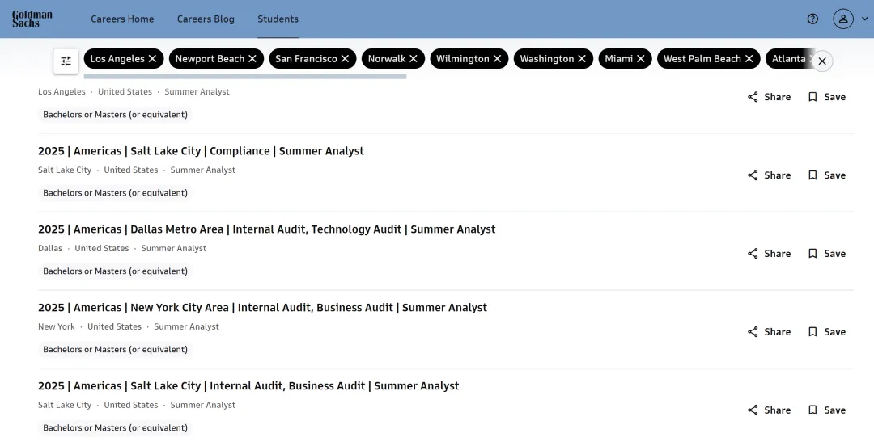Open Dallas Metro Area Technology Audit posting
The height and width of the screenshot is (446, 874).
(266, 229)
